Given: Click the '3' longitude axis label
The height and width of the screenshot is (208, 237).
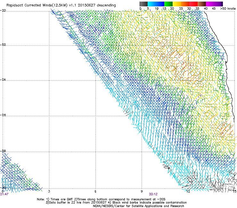Looking at the screenshot, I should tap(49, 191).
